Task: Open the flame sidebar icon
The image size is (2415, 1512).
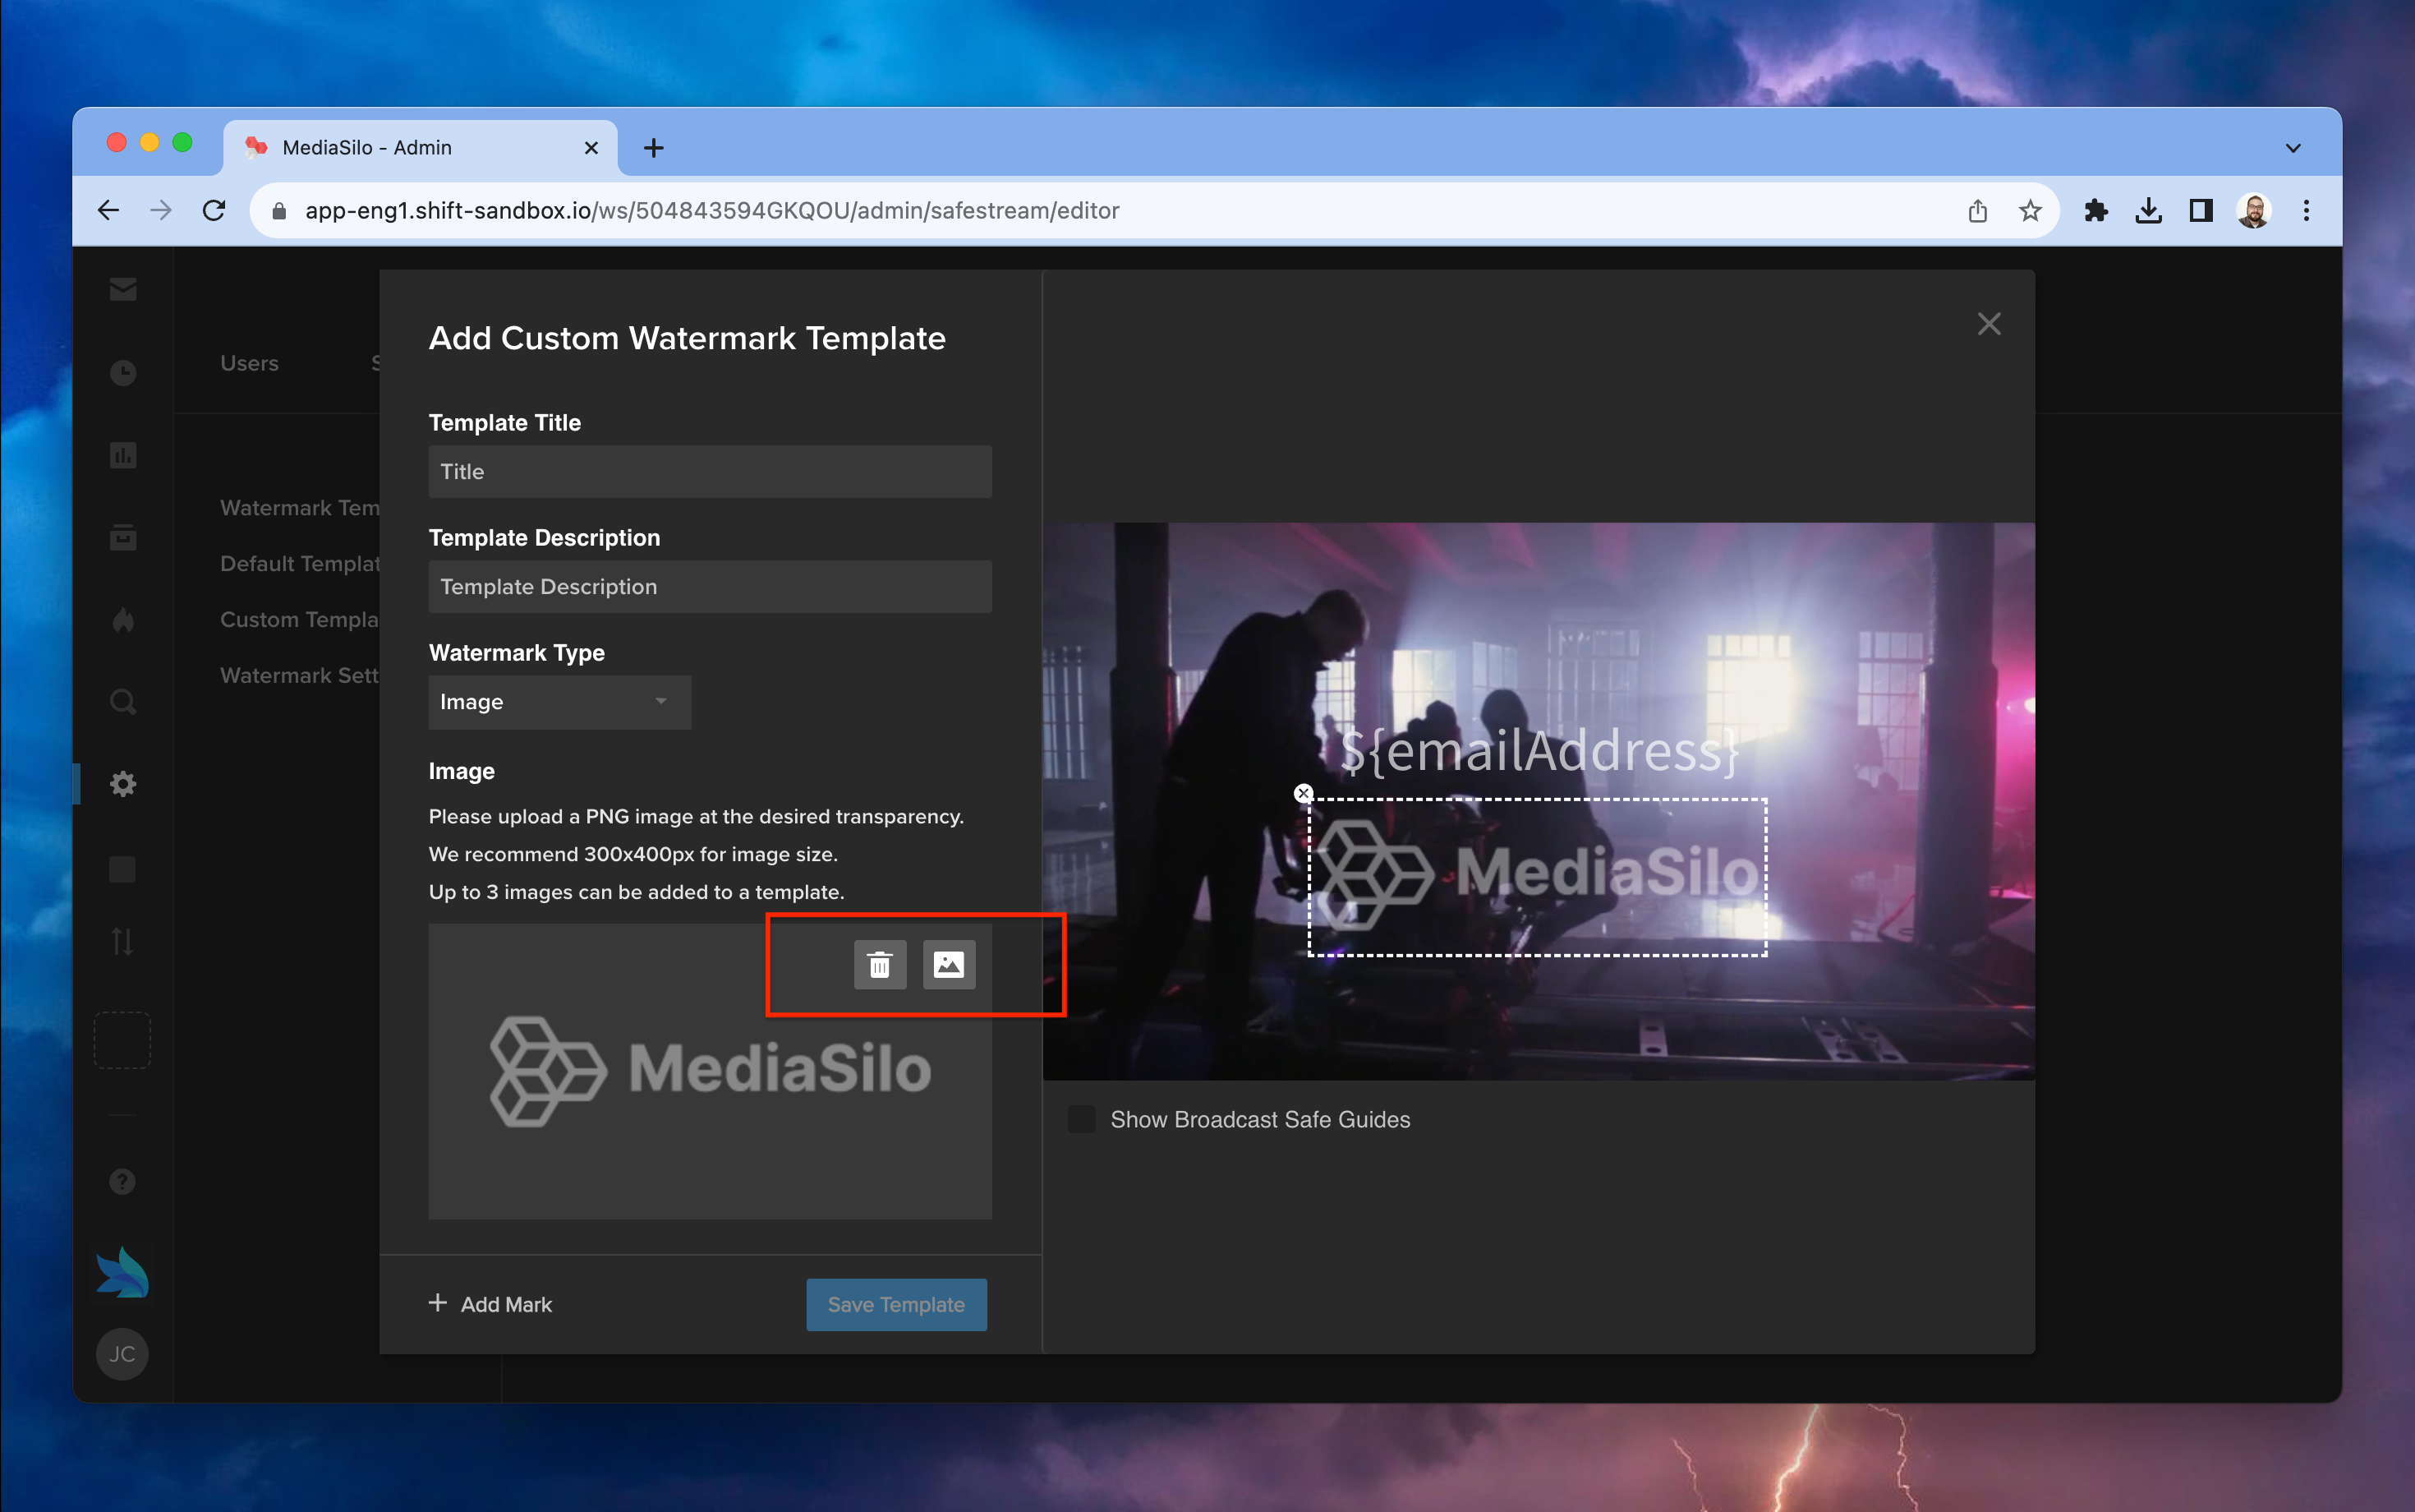Action: pyautogui.click(x=123, y=620)
